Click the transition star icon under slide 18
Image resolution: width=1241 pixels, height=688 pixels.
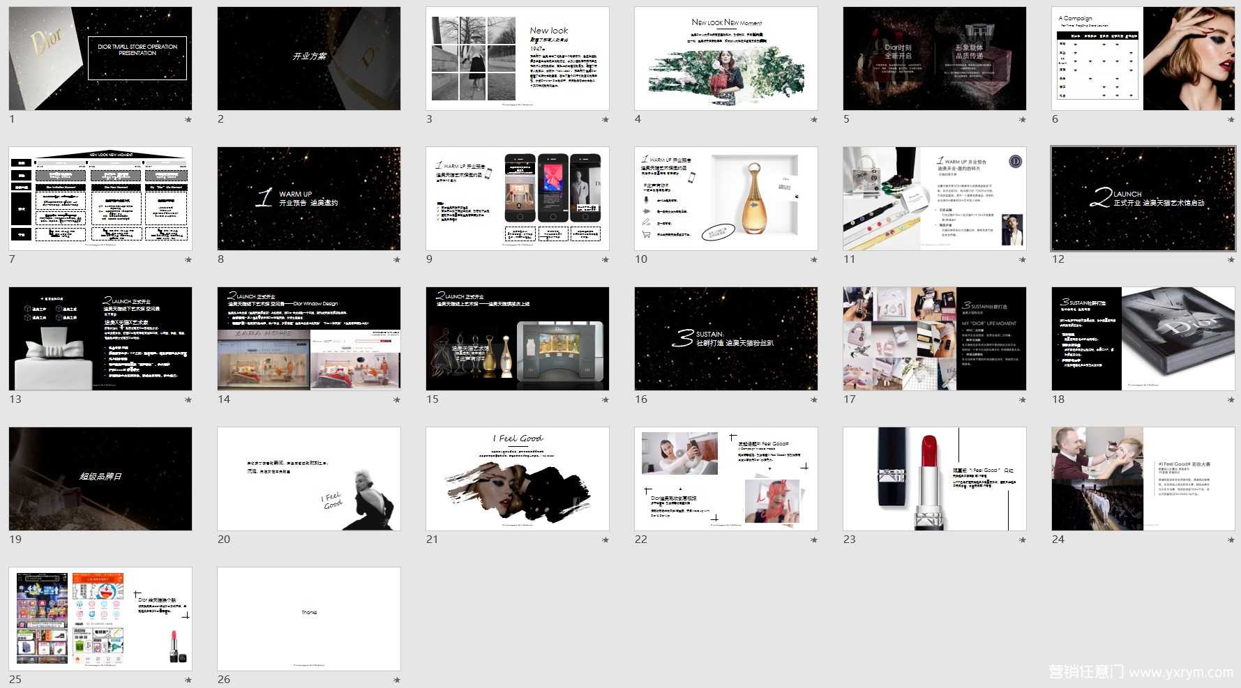point(1231,400)
